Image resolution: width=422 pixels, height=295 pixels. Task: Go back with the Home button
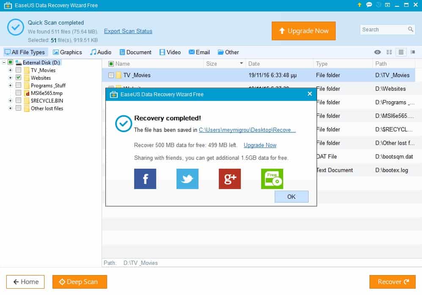pos(25,282)
